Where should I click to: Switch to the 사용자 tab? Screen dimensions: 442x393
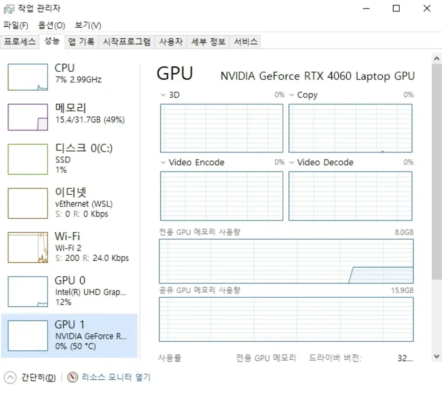click(171, 42)
